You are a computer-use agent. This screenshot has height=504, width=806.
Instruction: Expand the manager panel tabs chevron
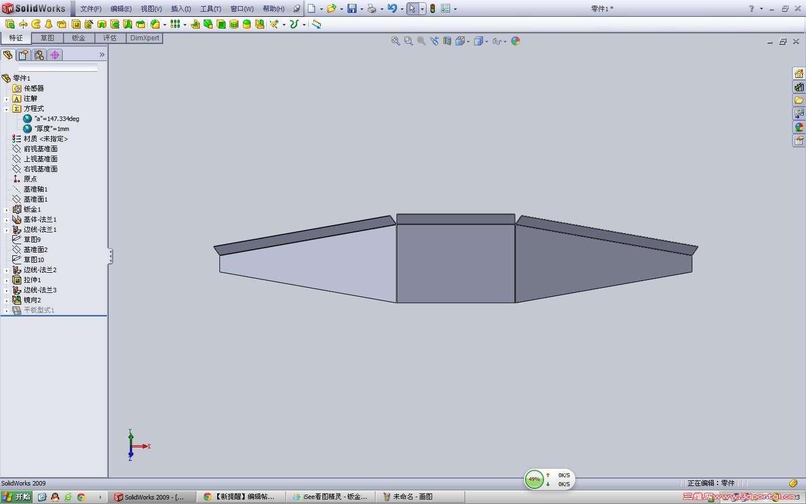pos(102,55)
